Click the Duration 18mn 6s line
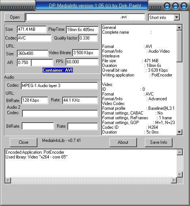 pos(132,65)
